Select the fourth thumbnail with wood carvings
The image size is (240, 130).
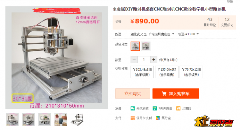61,120
